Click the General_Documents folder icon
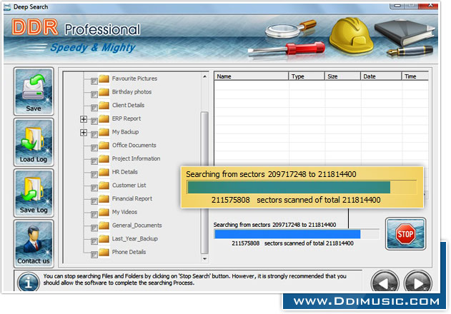The image size is (451, 314). click(104, 226)
